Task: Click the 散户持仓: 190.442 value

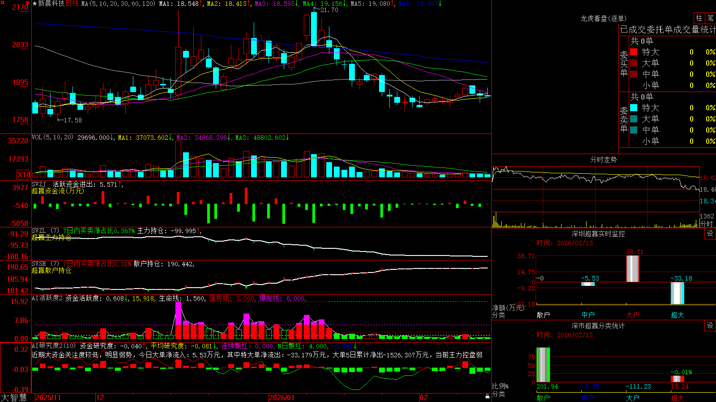Action: [x=163, y=264]
